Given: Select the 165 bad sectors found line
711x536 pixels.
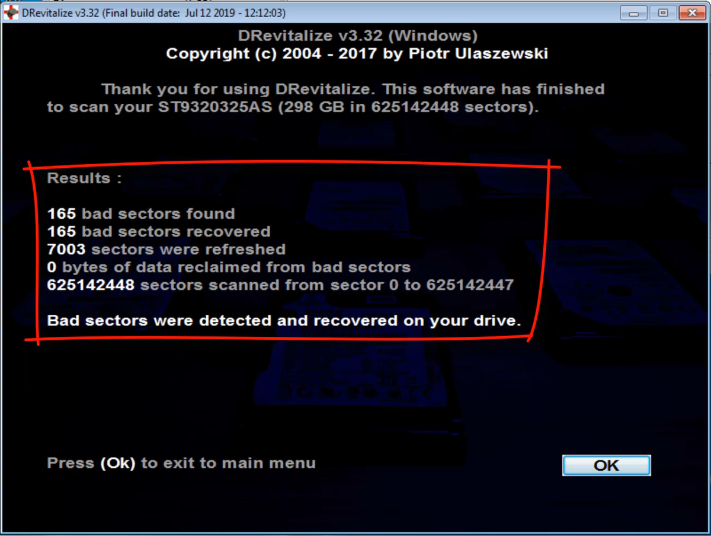Looking at the screenshot, I should click(x=141, y=213).
